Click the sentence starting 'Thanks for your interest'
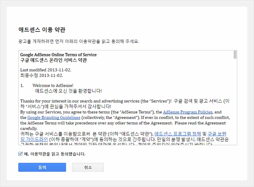 coord(96,101)
